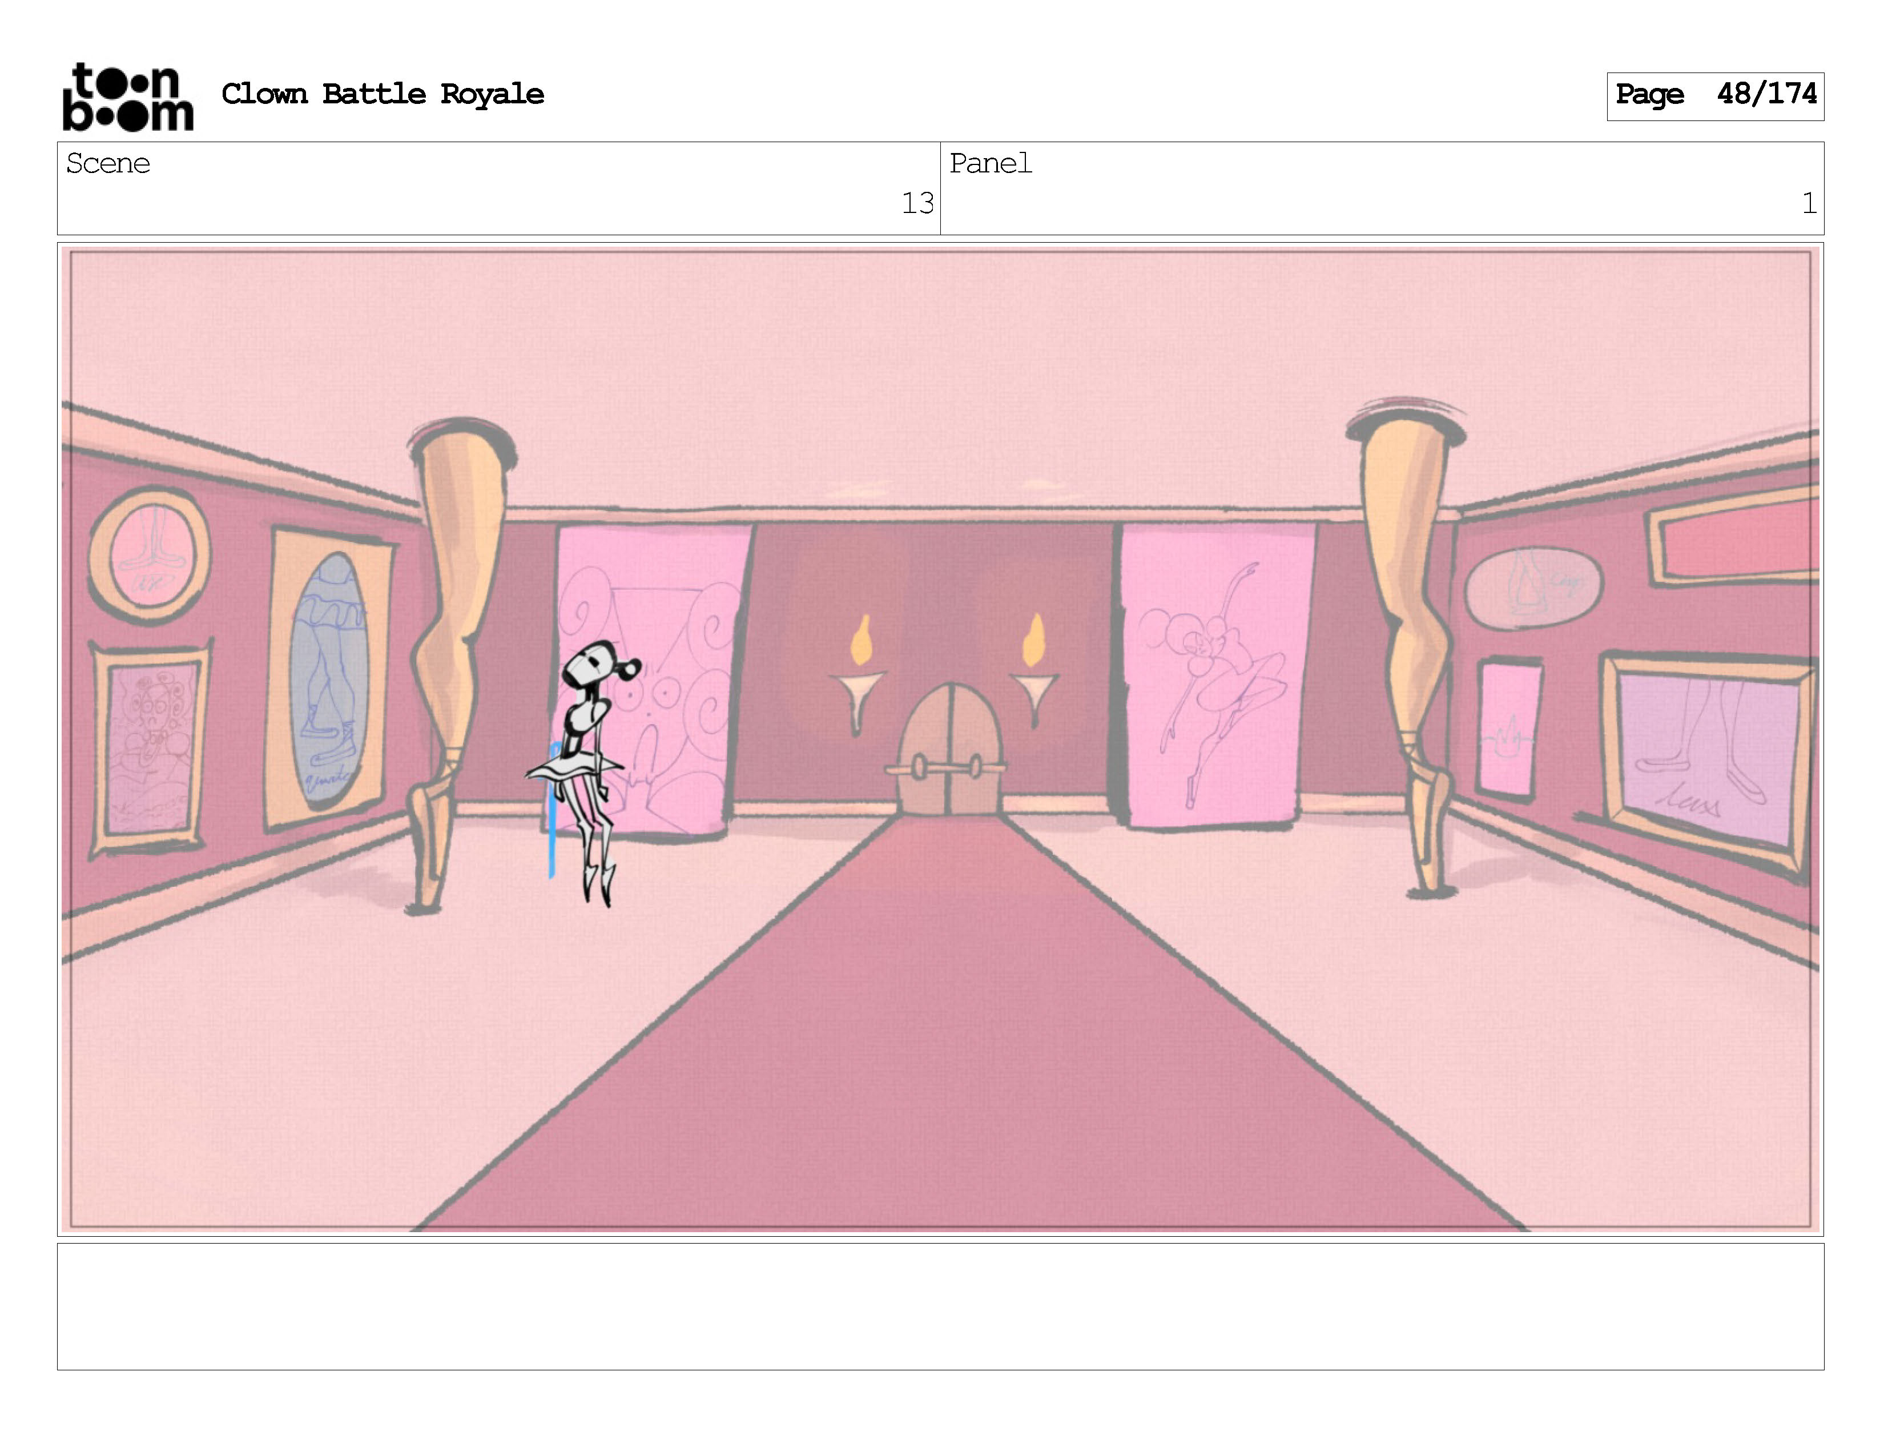Click the empty notes box below the panel
The height and width of the screenshot is (1456, 1884).
point(940,1306)
